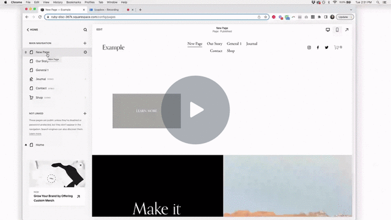
Task: Play the video with the center play button
Action: (x=195, y=110)
